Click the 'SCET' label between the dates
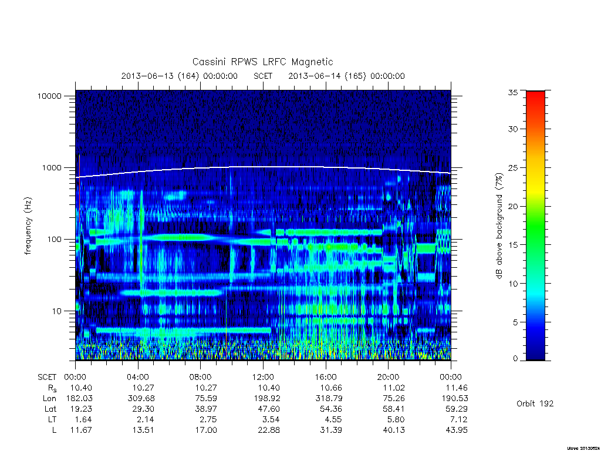The image size is (601, 451). coord(263,76)
